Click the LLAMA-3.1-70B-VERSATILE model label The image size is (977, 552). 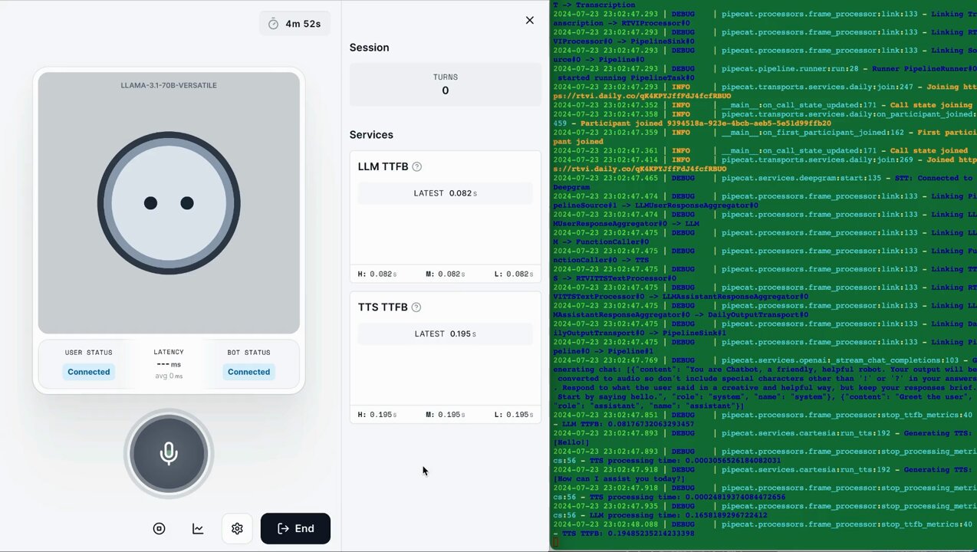click(x=169, y=85)
